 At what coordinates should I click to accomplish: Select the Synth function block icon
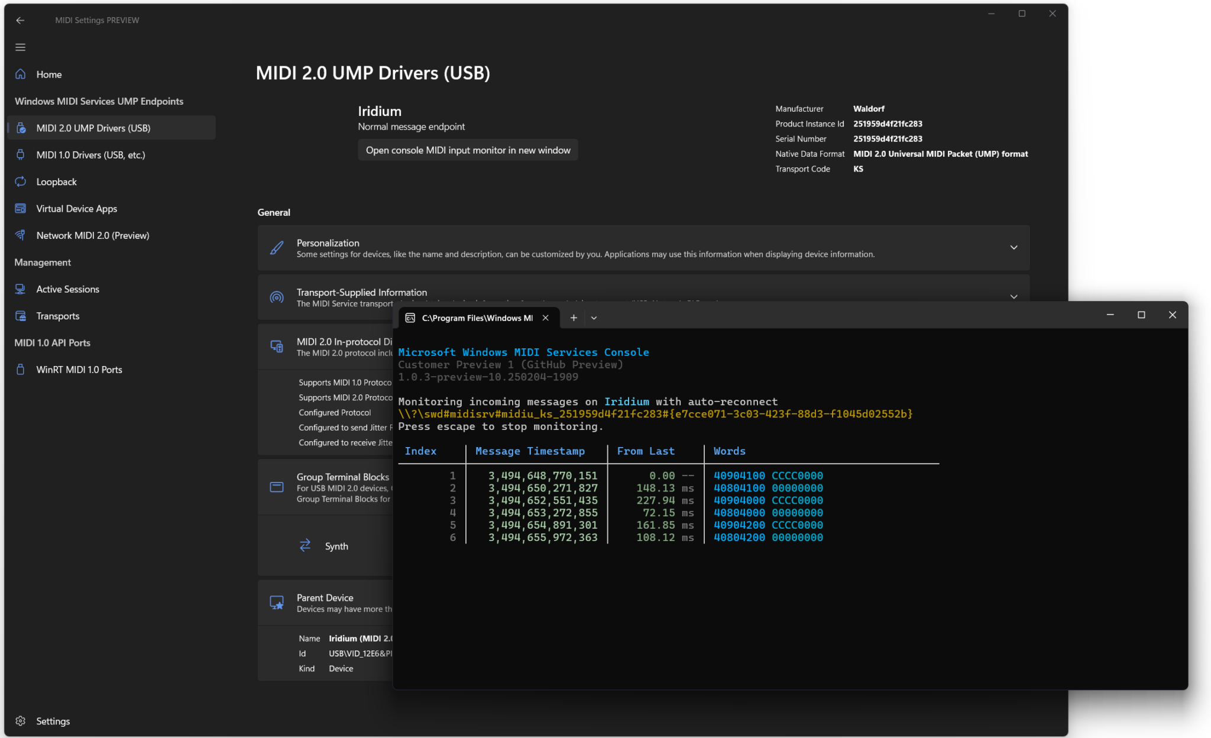click(x=305, y=545)
